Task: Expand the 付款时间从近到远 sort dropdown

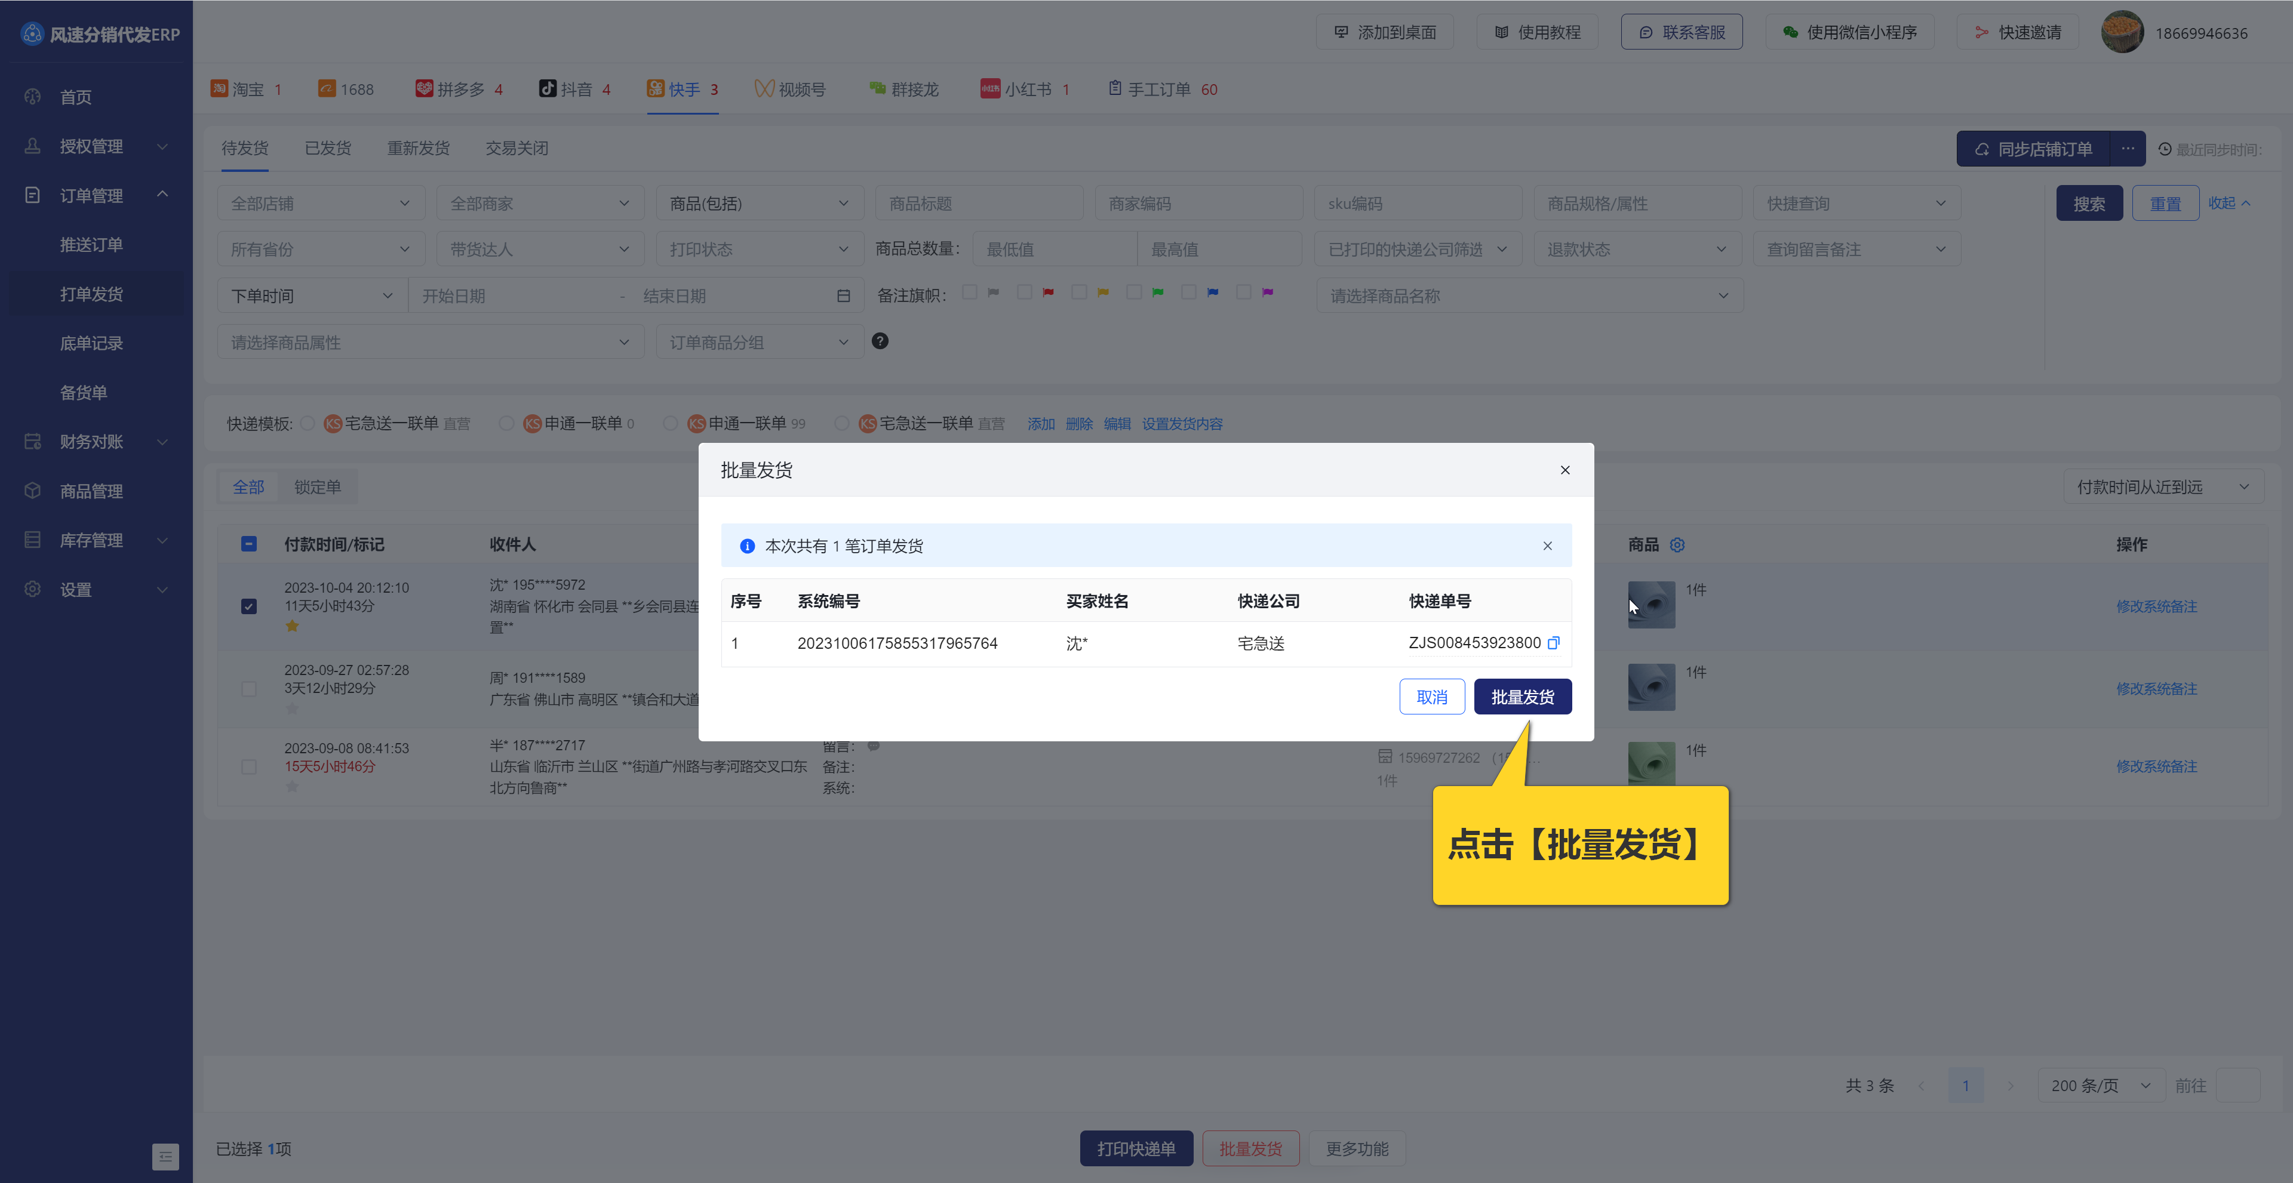Action: point(2162,486)
